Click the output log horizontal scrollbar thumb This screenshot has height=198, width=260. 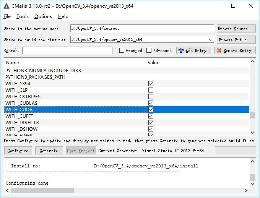(x=42, y=190)
